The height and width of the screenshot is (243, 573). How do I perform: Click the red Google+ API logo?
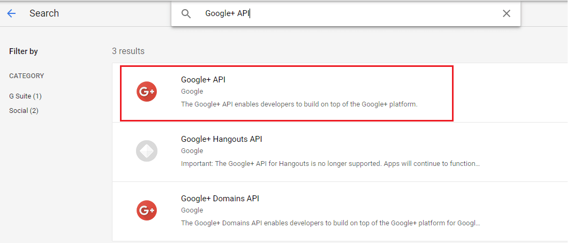click(146, 92)
